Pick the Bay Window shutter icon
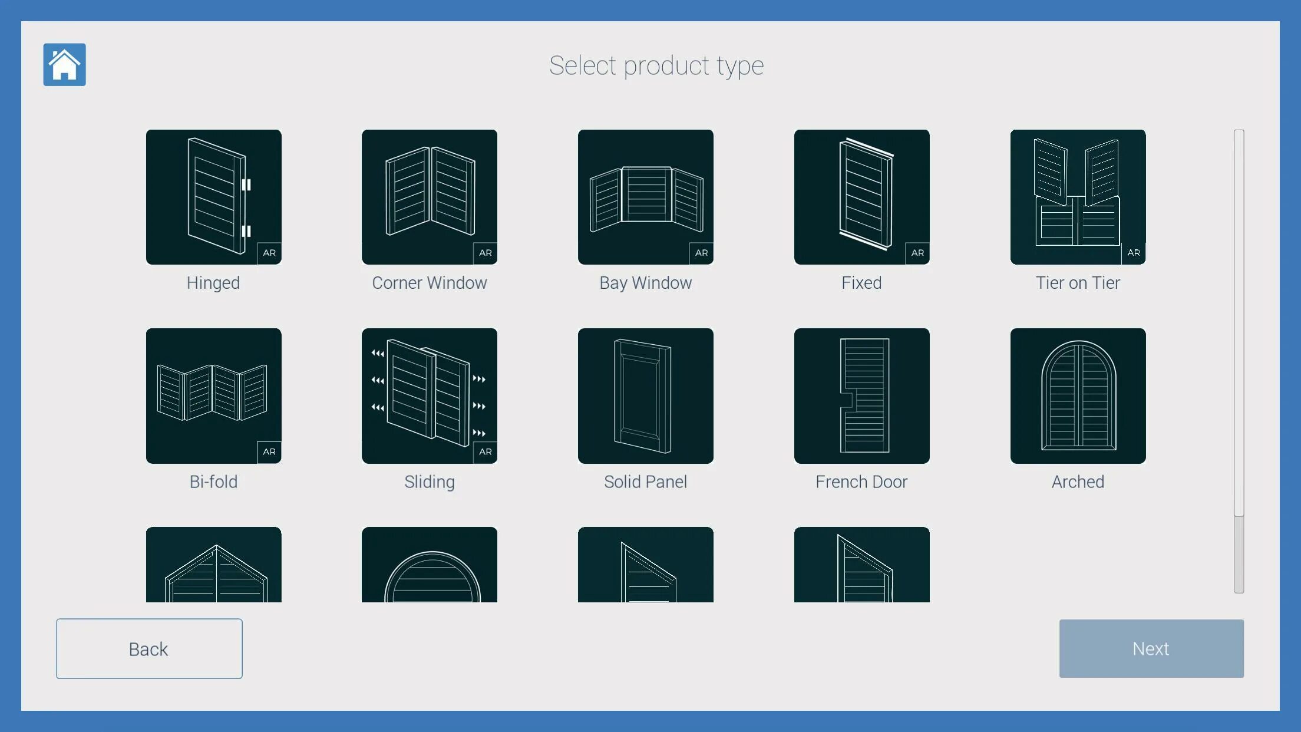This screenshot has height=732, width=1301. (x=645, y=197)
